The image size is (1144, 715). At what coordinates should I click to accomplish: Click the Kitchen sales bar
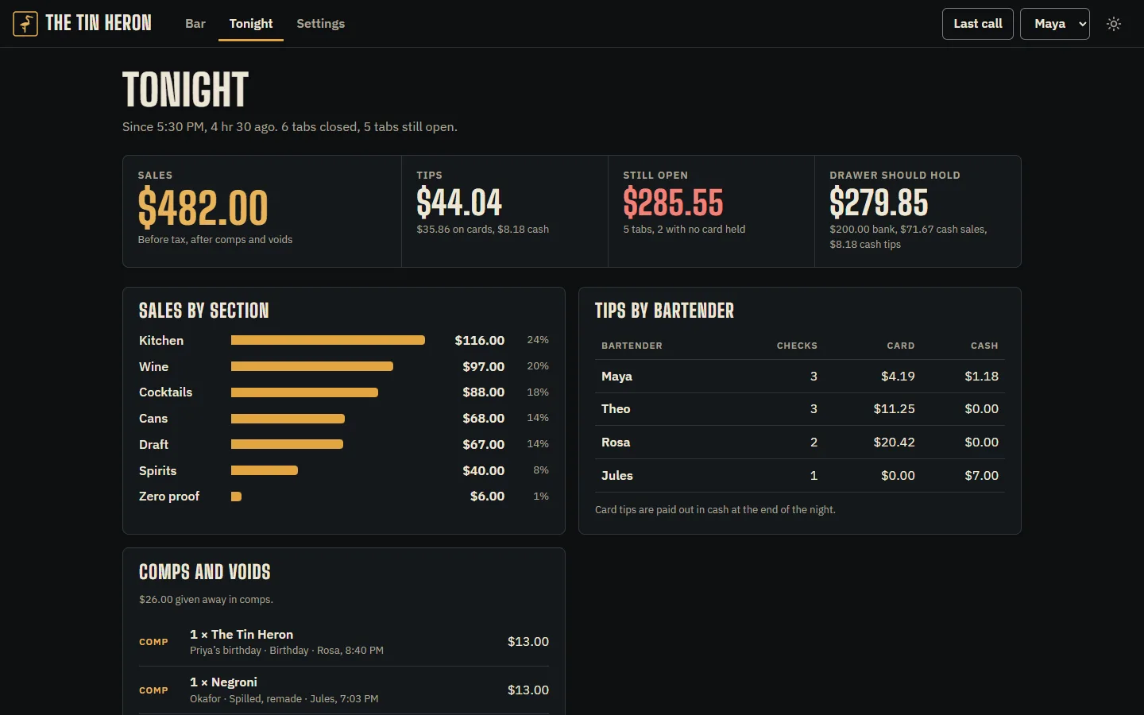coord(328,340)
